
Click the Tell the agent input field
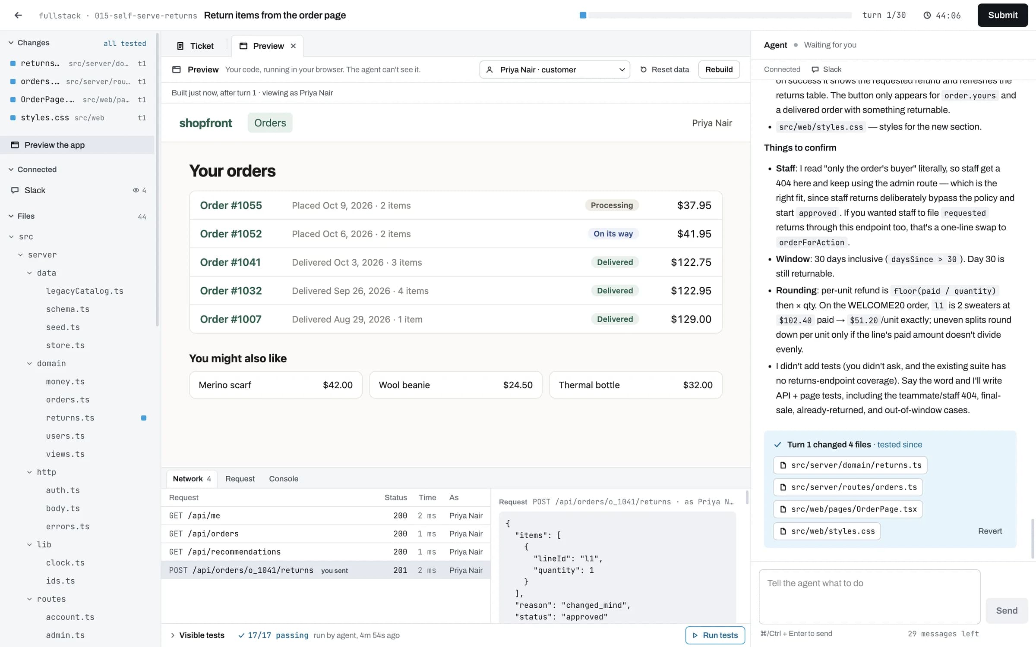(x=869, y=597)
